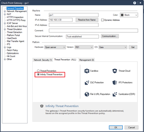Screen dimensions: 144x132
Task: Click the IPS Protections shield icon
Action: pos(114,82)
